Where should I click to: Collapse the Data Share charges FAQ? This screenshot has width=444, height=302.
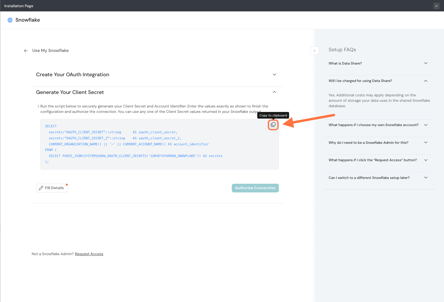425,81
